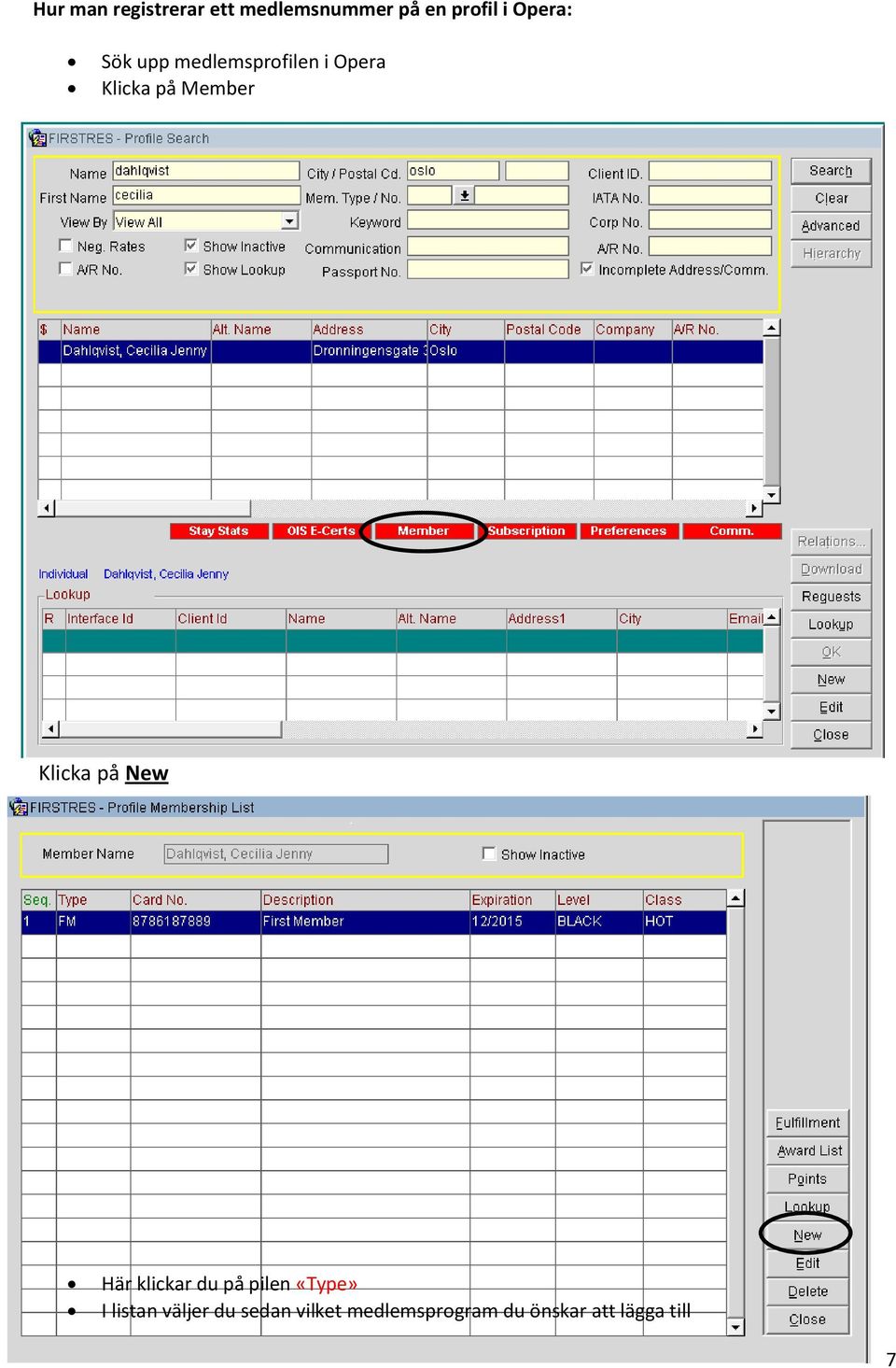Click up arrow of Membership List scrollbar
896x1368 pixels.
tap(735, 898)
